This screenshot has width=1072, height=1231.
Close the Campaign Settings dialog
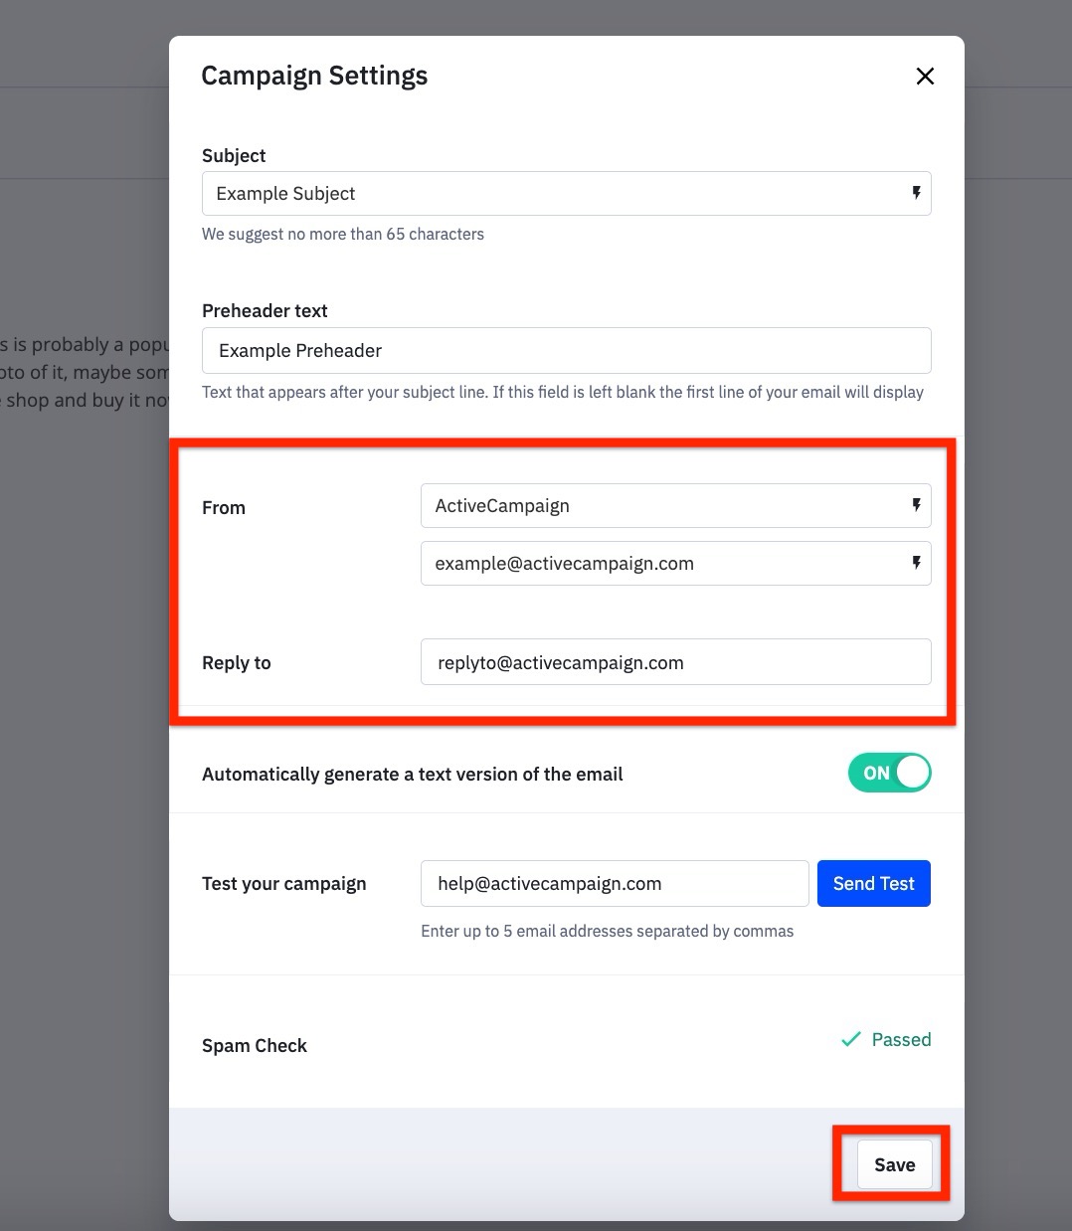click(925, 77)
